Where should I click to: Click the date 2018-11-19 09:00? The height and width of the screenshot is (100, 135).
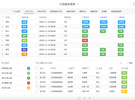coord(47,22)
